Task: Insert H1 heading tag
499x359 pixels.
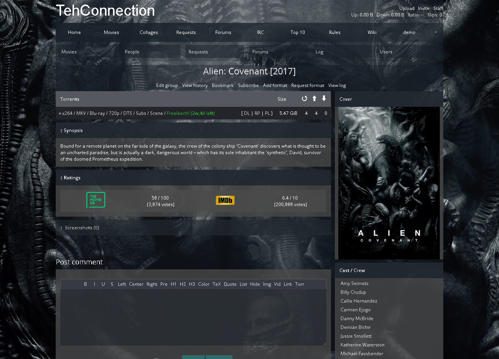Action: click(173, 284)
